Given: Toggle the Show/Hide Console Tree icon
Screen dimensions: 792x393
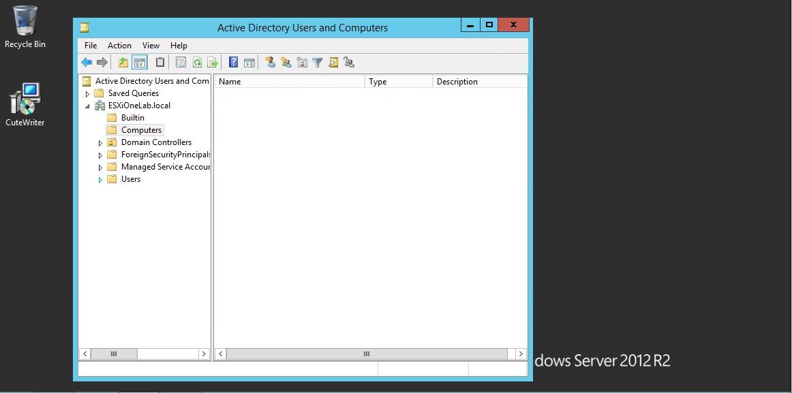Looking at the screenshot, I should coord(140,62).
